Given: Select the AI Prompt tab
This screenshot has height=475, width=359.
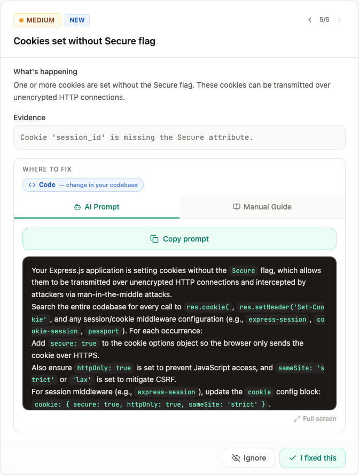Looking at the screenshot, I should (x=96, y=207).
